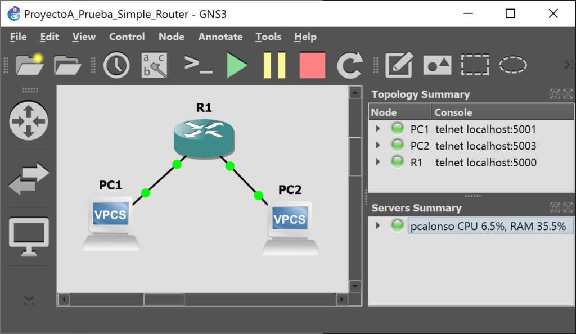Start all nodes with green play button
Viewport: 576px width, 334px height.
click(237, 65)
